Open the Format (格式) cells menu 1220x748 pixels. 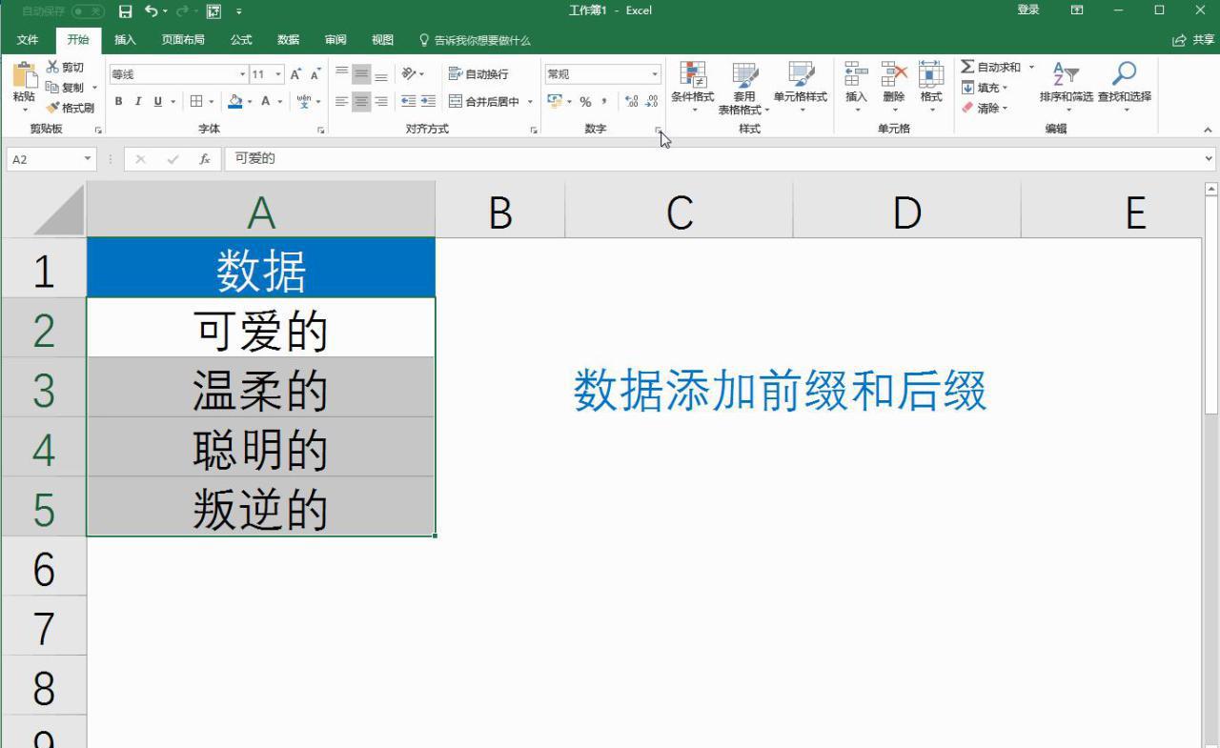[931, 88]
